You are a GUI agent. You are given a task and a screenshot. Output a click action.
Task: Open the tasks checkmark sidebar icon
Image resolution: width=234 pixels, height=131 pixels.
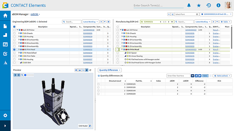pos(5,54)
